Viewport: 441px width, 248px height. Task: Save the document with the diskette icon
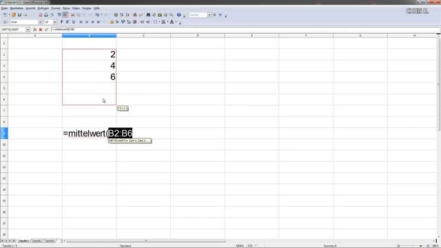click(19, 14)
